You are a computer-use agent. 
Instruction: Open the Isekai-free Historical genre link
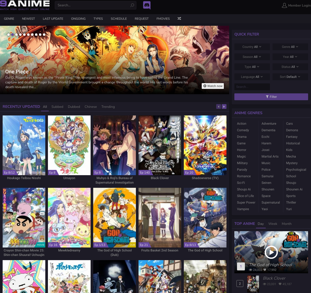click(293, 143)
